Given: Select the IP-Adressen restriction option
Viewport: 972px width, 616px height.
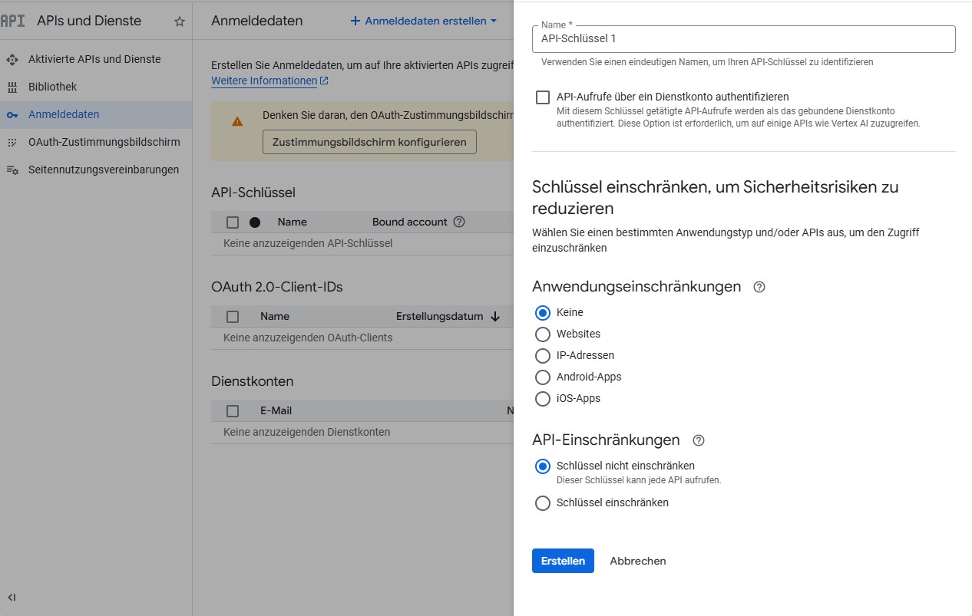Looking at the screenshot, I should 543,355.
